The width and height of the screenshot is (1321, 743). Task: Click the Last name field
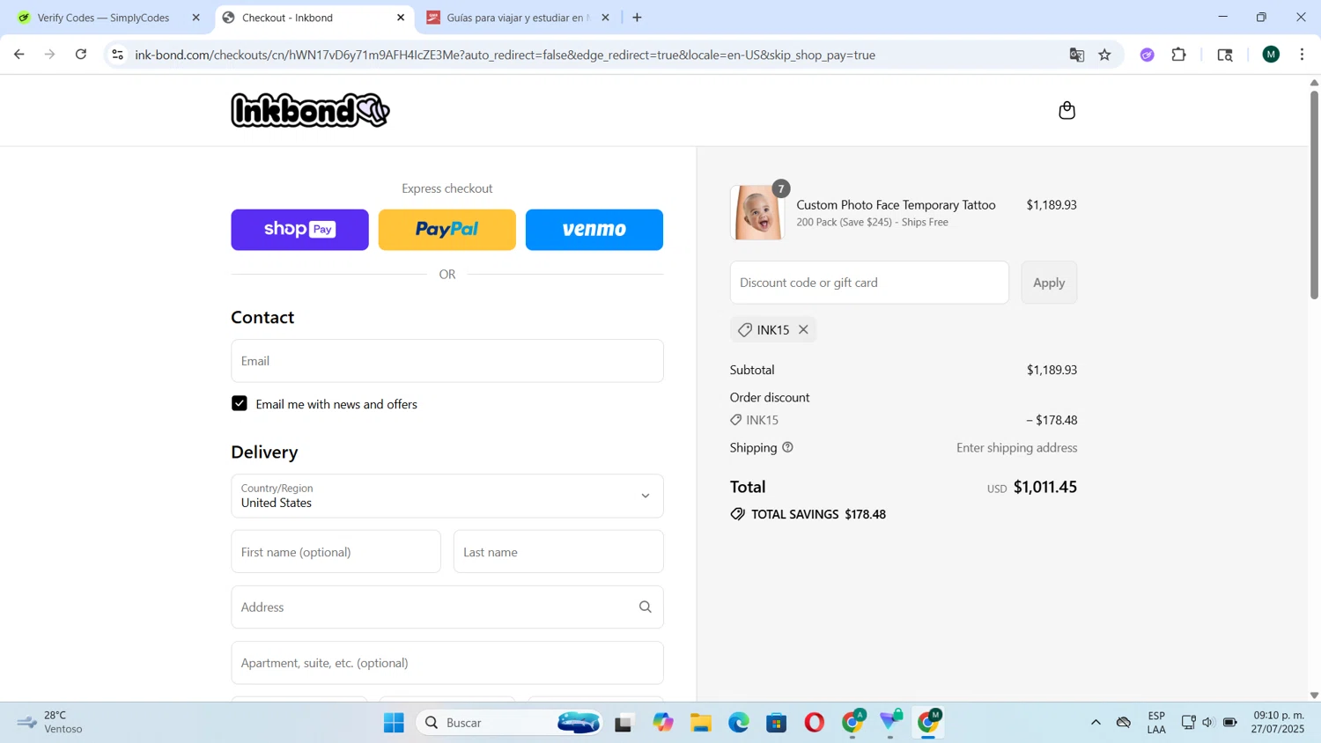(558, 552)
